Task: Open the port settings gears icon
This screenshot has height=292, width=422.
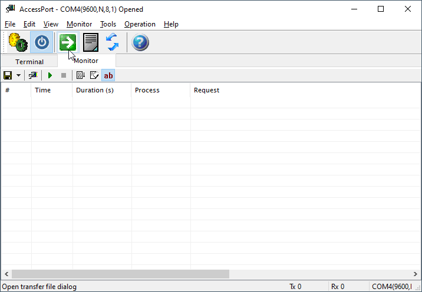Action: point(18,42)
